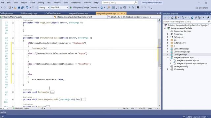
Task: Click the green Start debugging play icon
Action: coord(71,8)
